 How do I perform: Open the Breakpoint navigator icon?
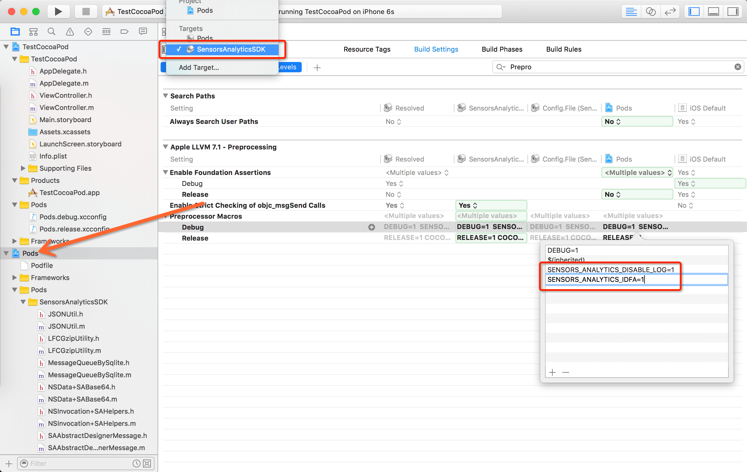coord(124,31)
